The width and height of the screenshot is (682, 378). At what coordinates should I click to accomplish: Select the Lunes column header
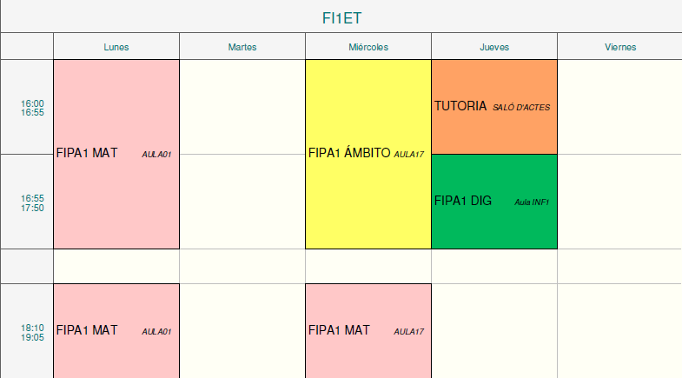(116, 47)
